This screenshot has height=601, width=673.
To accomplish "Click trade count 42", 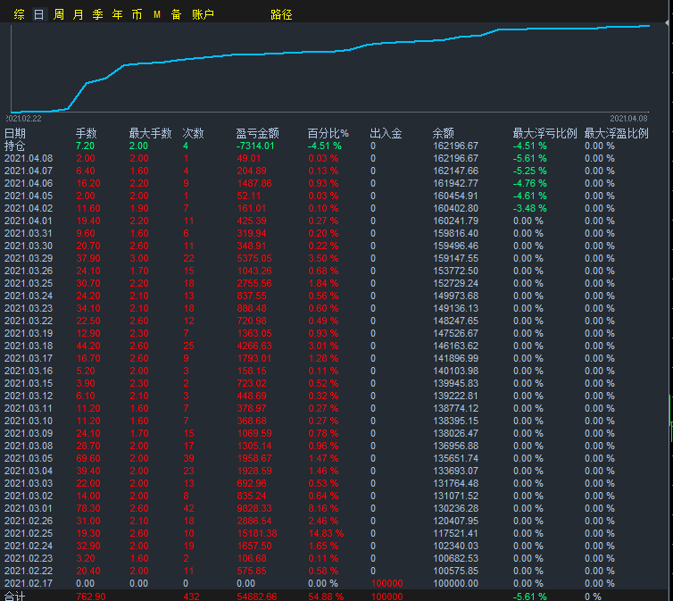I will (x=188, y=508).
